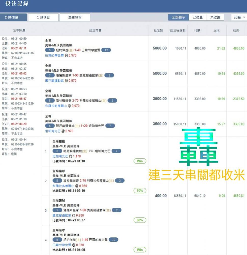Click the 90% result badge
Image resolution: width=247 pixels, height=255 pixels.
click(x=140, y=220)
